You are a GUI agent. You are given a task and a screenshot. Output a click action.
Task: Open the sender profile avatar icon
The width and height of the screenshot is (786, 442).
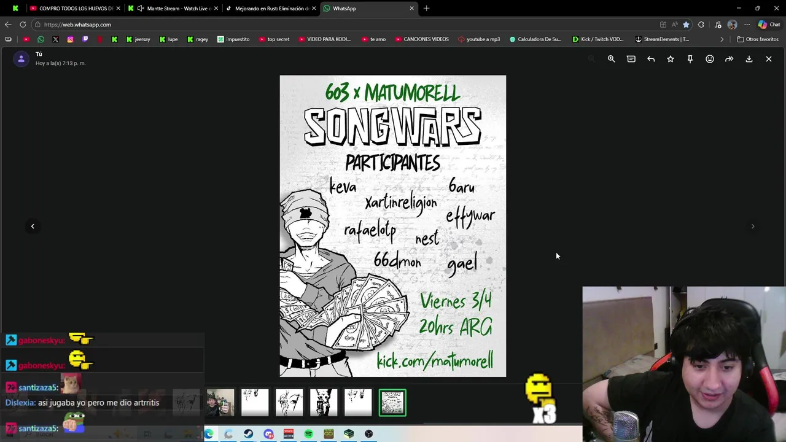21,59
